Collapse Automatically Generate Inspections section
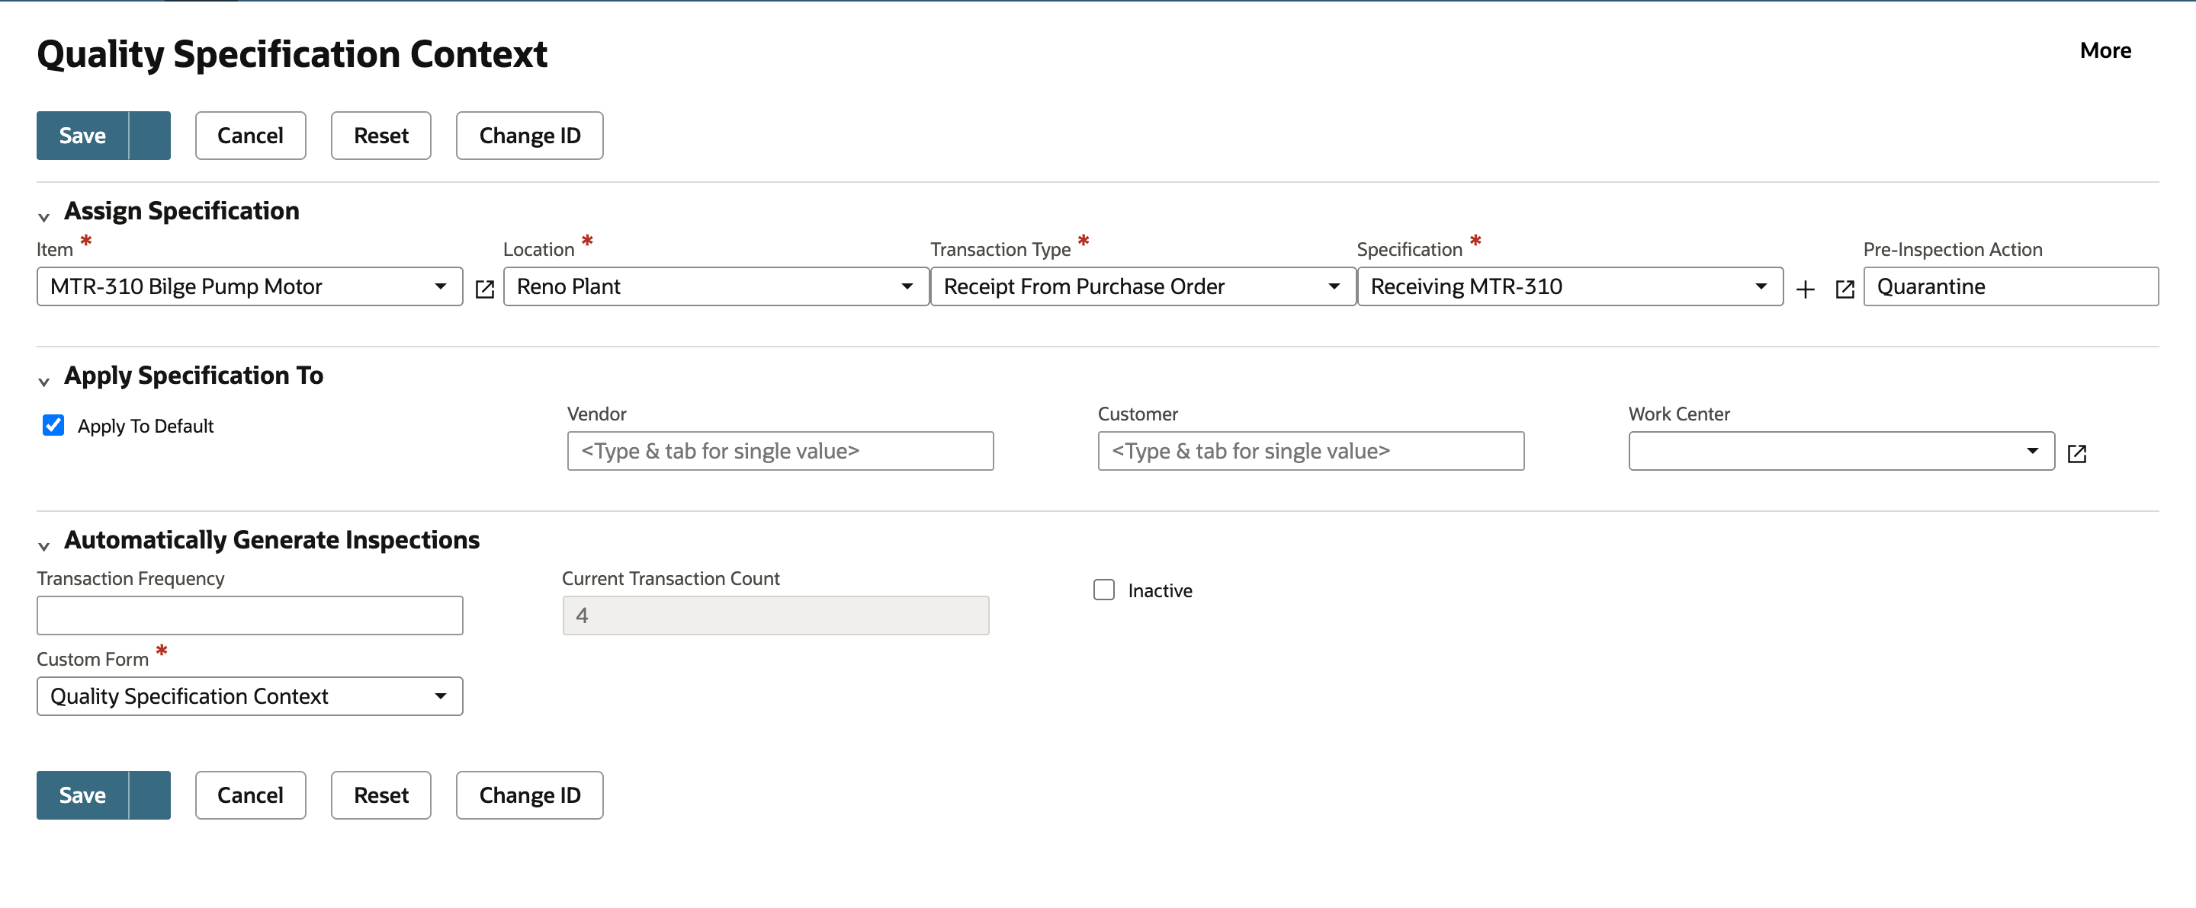 pyautogui.click(x=44, y=545)
